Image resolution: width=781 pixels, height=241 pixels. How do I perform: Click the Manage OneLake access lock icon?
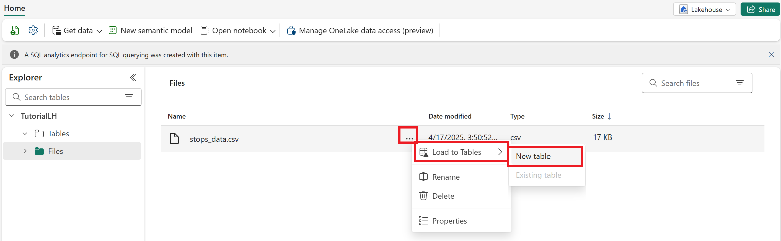click(x=291, y=31)
